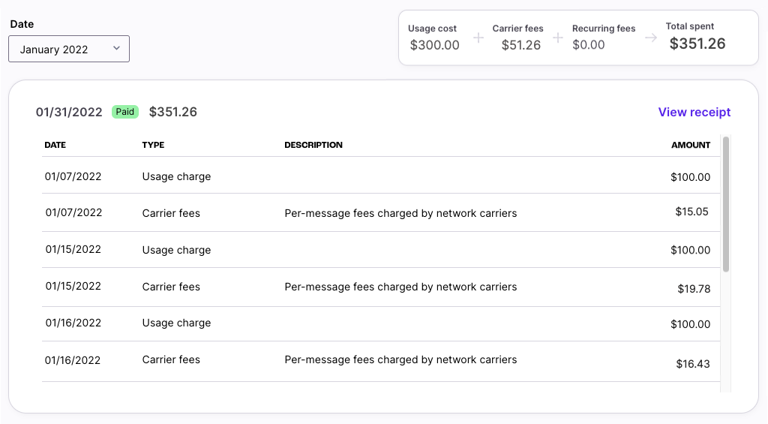Click the TYPE column header
The width and height of the screenshot is (768, 424).
coord(153,145)
